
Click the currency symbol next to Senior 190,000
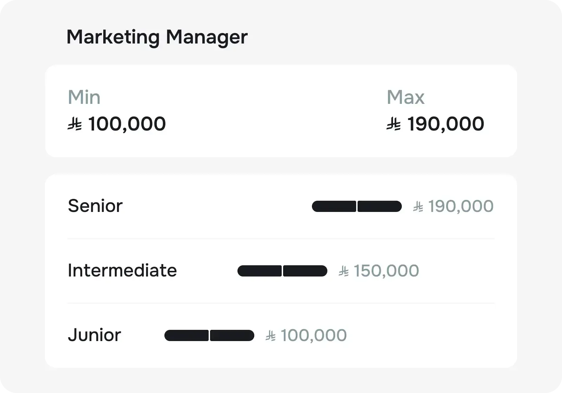coord(418,207)
